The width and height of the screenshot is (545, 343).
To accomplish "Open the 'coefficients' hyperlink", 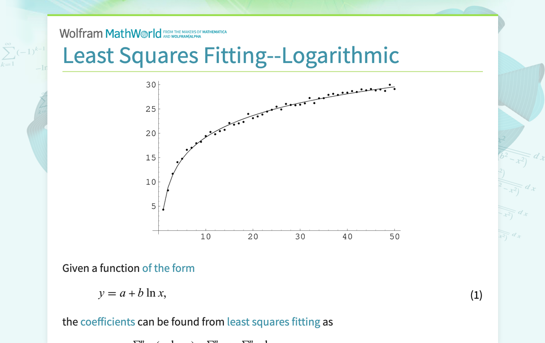I will (x=108, y=322).
